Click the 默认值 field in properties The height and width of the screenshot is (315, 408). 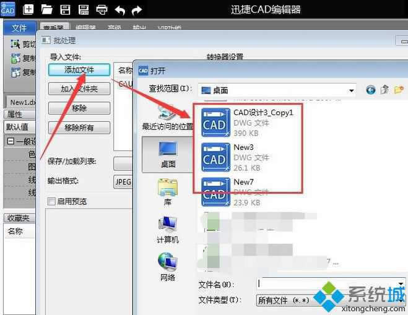[20, 127]
